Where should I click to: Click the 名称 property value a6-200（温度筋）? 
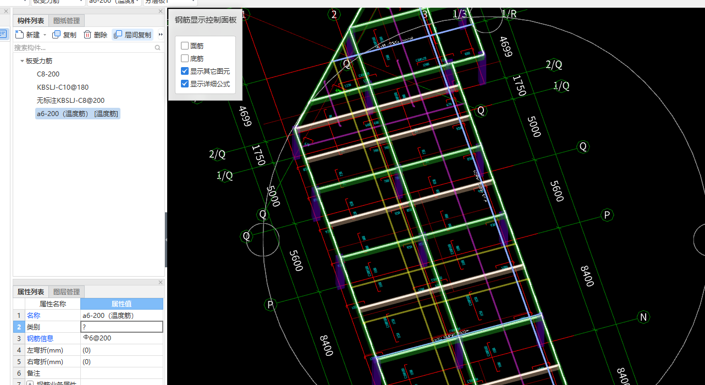[122, 315]
